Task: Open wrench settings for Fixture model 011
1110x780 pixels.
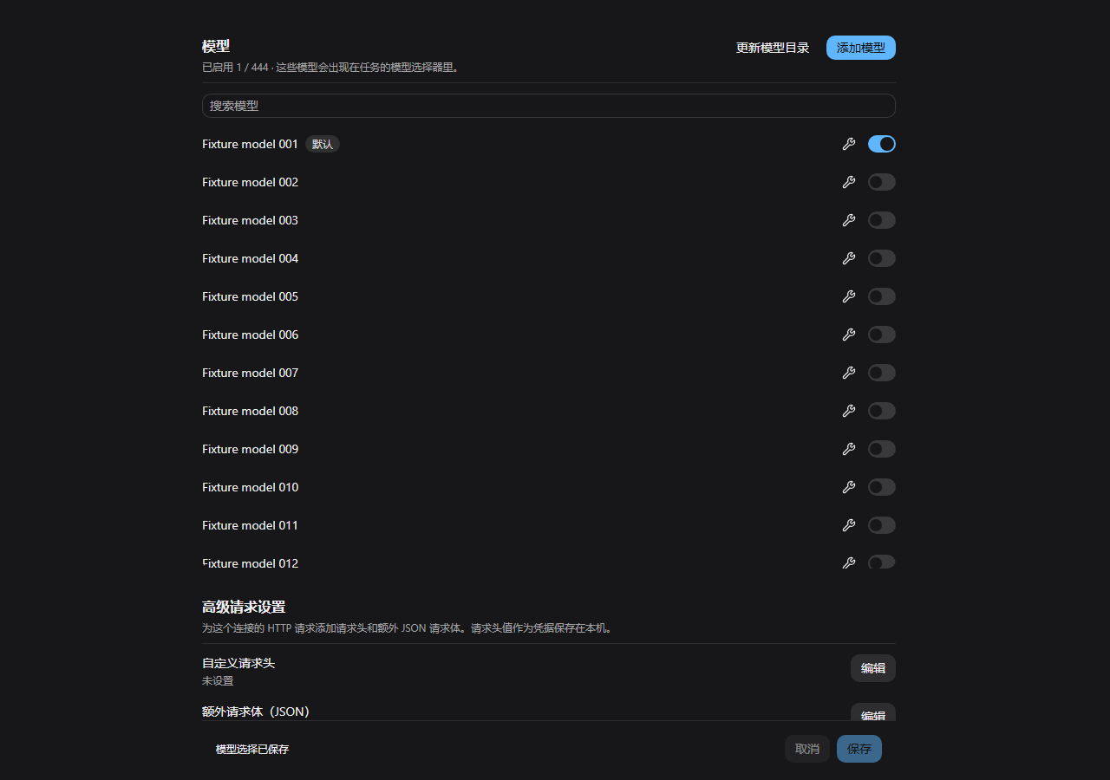Action: 849,525
